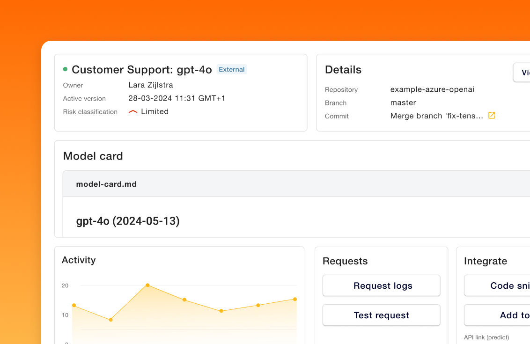Click the Code snippet button under Integrate

pyautogui.click(x=497, y=285)
